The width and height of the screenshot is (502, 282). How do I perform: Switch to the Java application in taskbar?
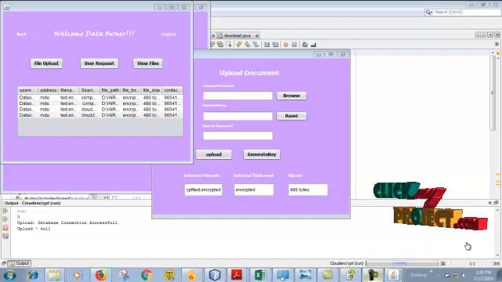pos(394,275)
